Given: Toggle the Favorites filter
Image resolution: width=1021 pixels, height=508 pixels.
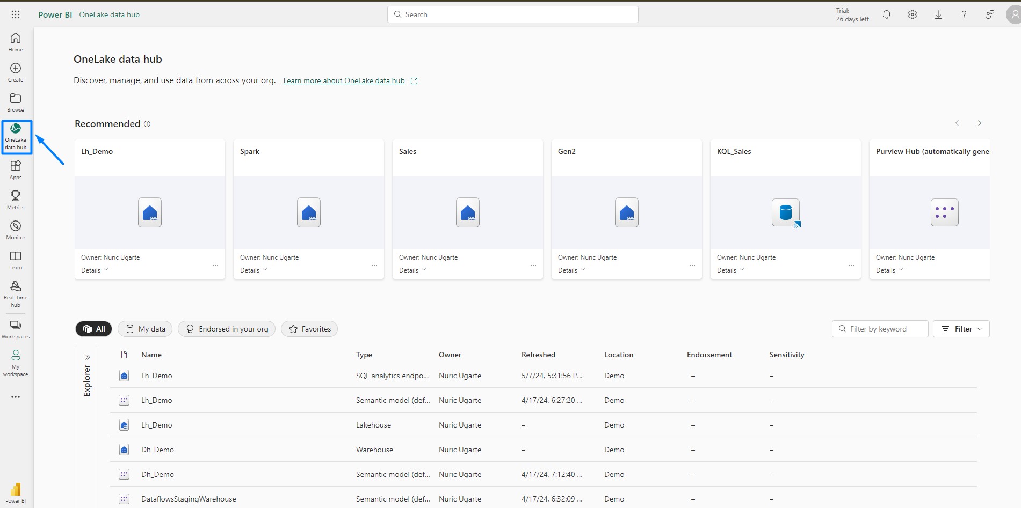Looking at the screenshot, I should pyautogui.click(x=309, y=329).
